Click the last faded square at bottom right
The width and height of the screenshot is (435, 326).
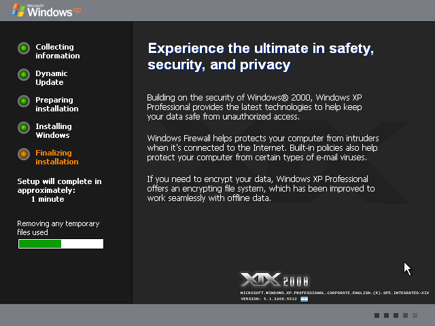click(x=415, y=316)
